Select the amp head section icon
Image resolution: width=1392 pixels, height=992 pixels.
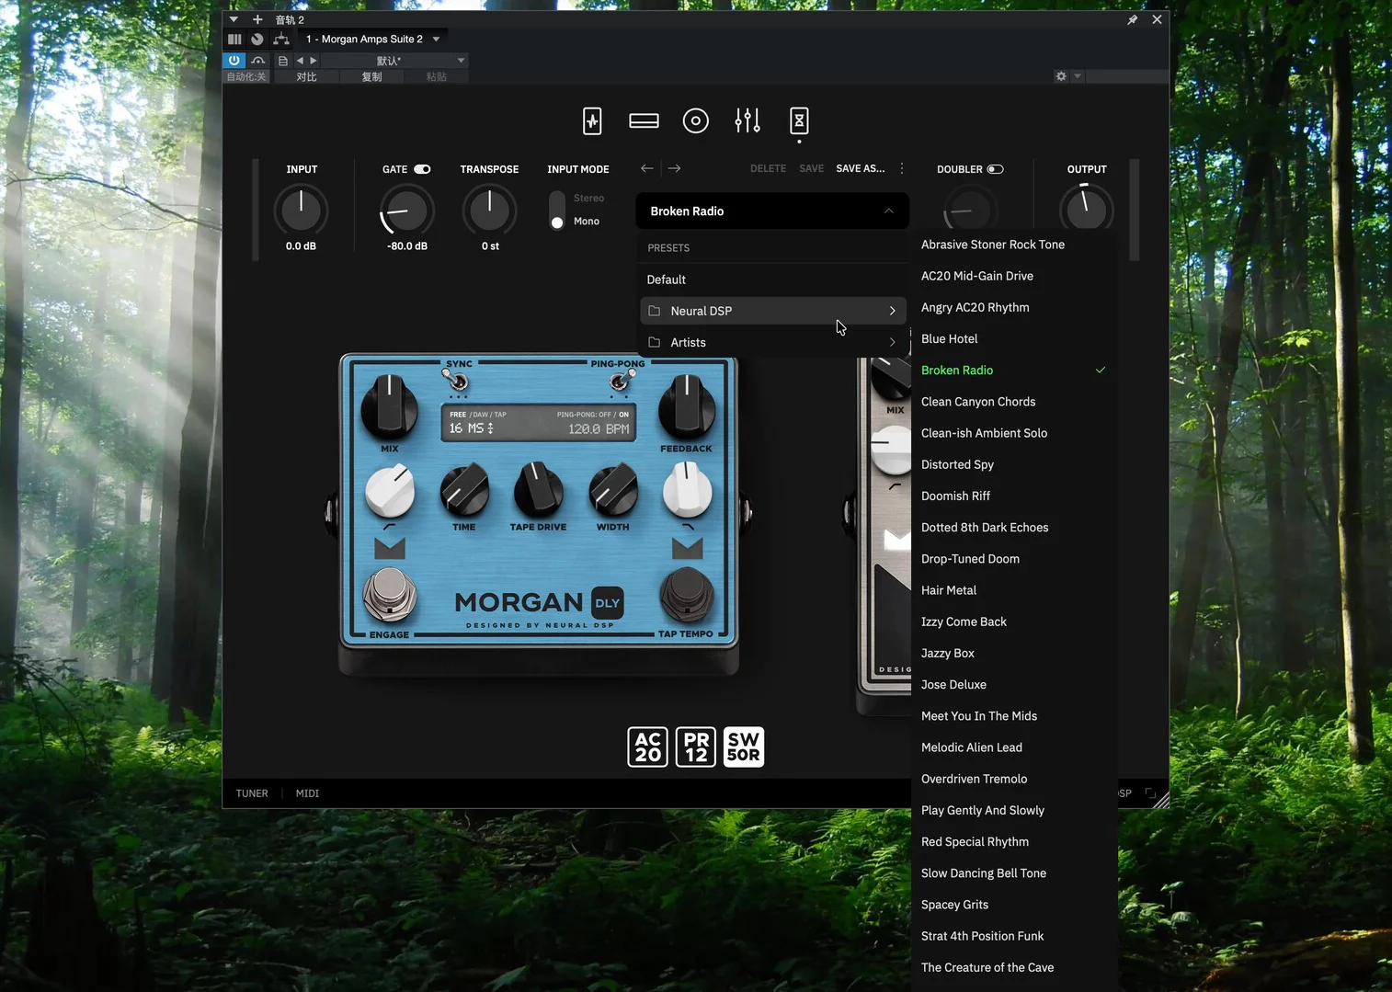click(644, 121)
